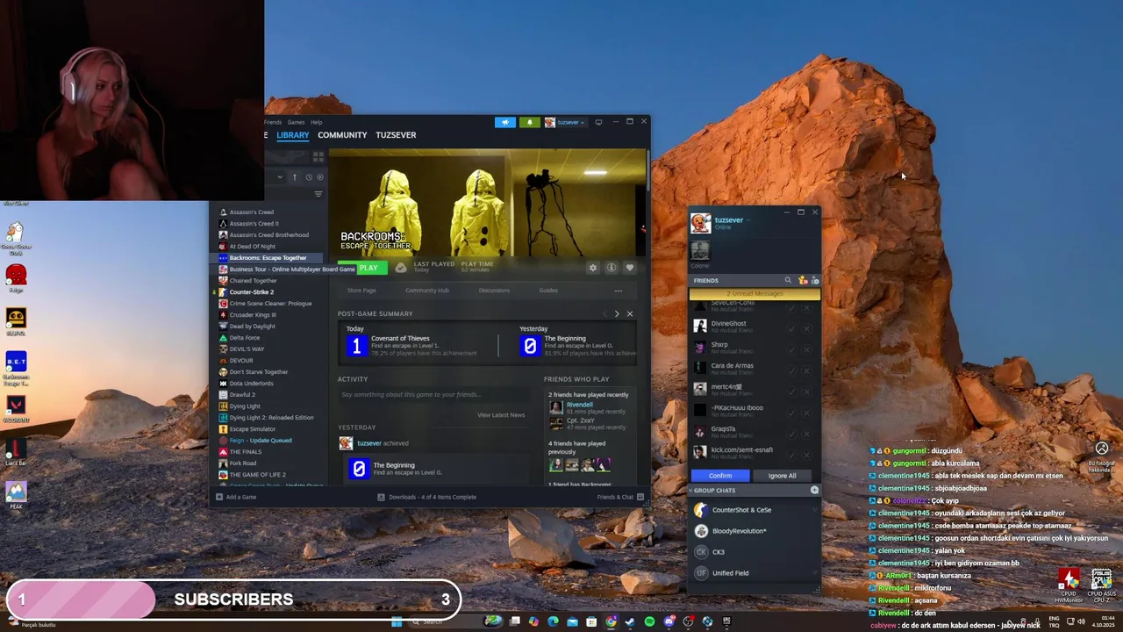Accept kick.com/semt-esnafi request checkmark
This screenshot has height=632, width=1123.
tap(791, 455)
